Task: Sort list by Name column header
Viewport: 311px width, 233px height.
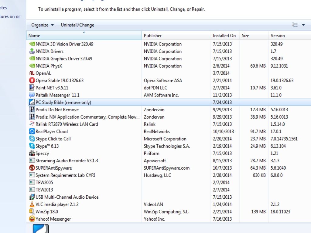Action: [x=84, y=35]
